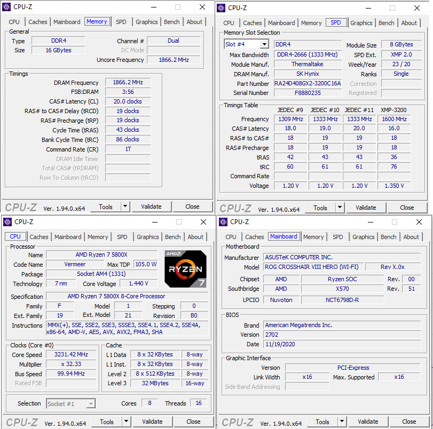
Task: Click Validate button in the Memory window
Action: click(x=151, y=206)
